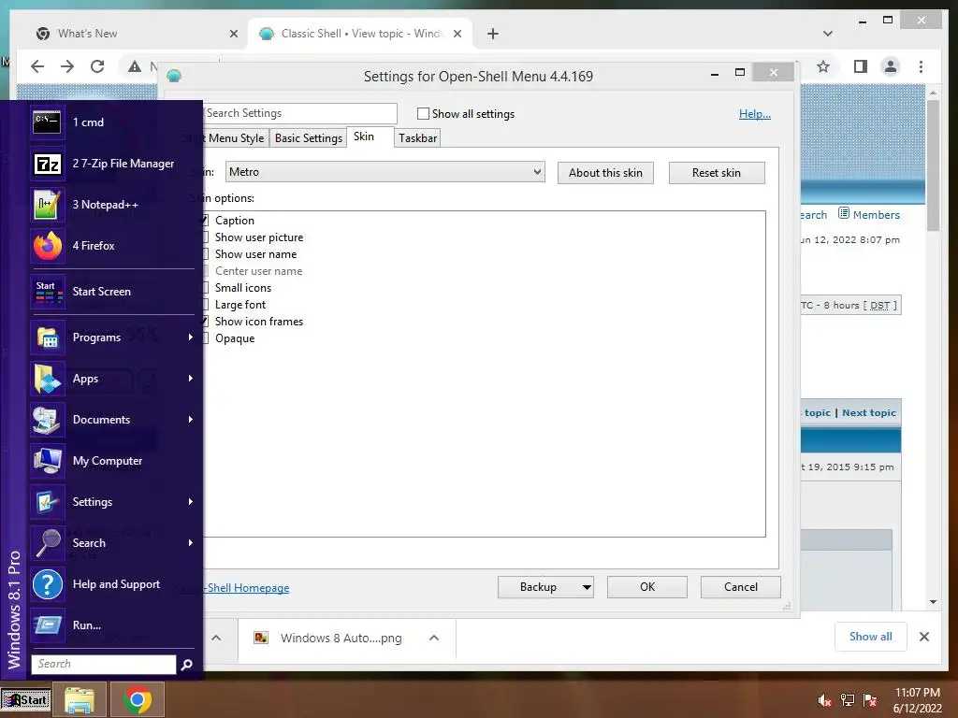The height and width of the screenshot is (718, 958).
Task: Click the Start button on taskbar
Action: pos(25,699)
